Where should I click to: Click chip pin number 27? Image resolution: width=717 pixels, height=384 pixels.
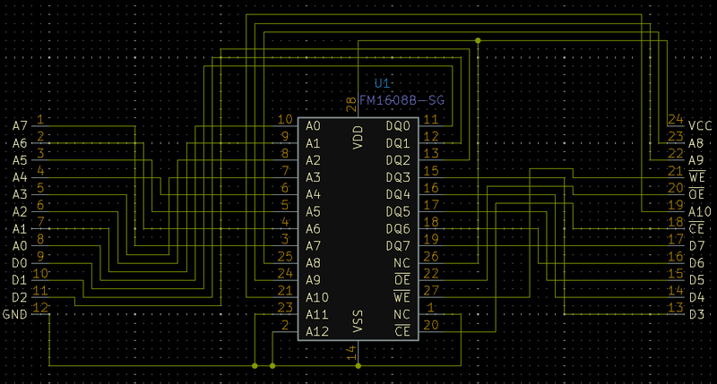tap(431, 290)
